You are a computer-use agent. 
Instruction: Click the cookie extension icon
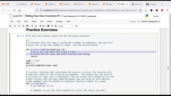click(x=157, y=10)
